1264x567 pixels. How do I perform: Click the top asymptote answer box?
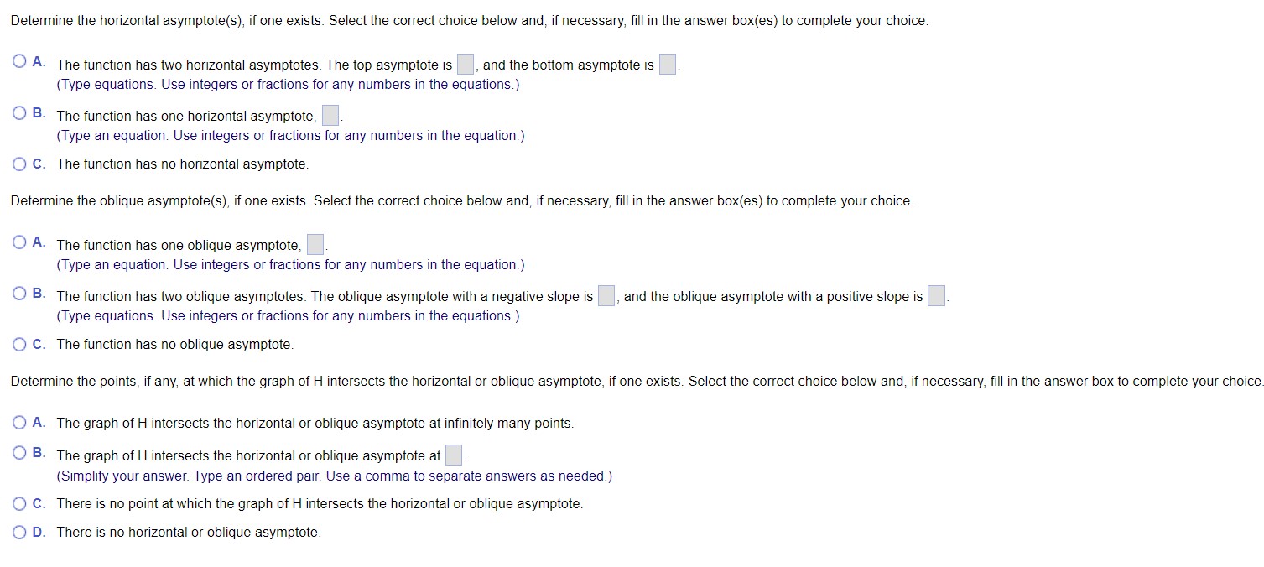click(464, 63)
